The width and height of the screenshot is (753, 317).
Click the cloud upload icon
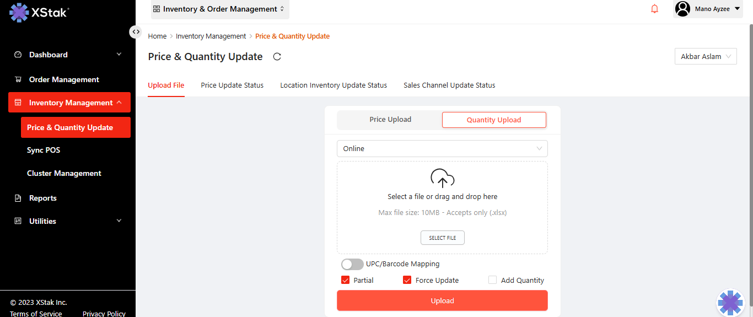coord(442,179)
